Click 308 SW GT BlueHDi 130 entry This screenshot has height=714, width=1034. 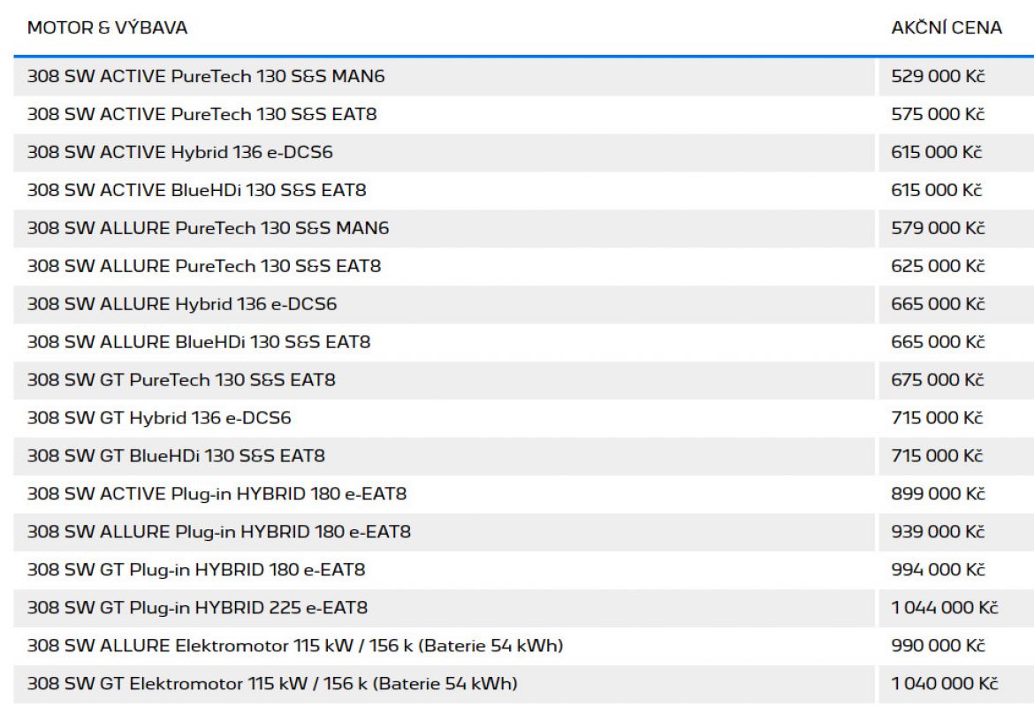point(176,456)
